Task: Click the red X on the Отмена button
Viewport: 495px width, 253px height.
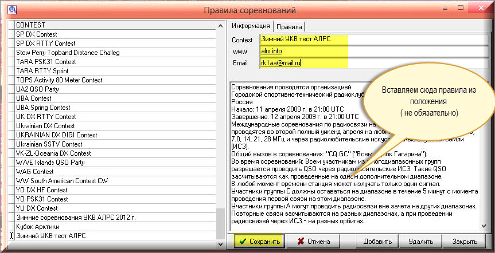Action: coord(299,242)
